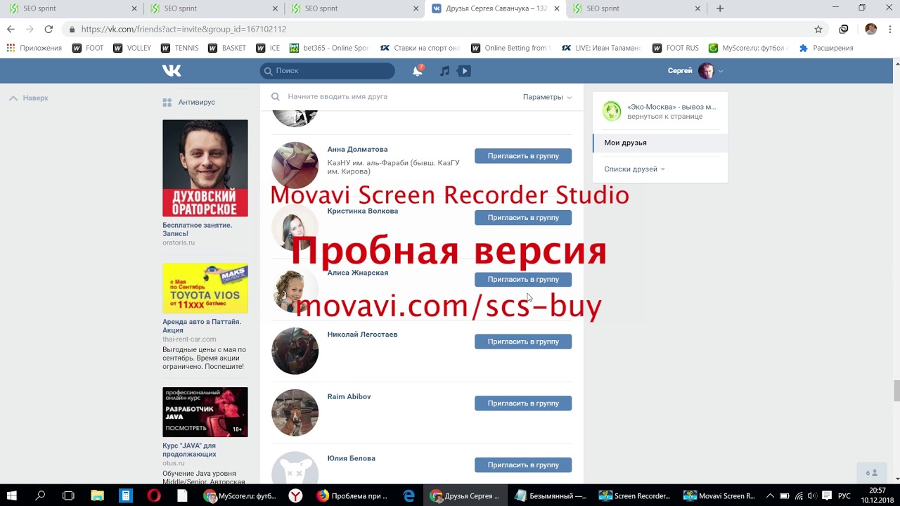Click the РУС language indicator

844,495
